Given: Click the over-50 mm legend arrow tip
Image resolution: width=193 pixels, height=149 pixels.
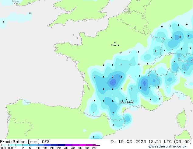Looking at the screenshot, I should tap(96, 145).
